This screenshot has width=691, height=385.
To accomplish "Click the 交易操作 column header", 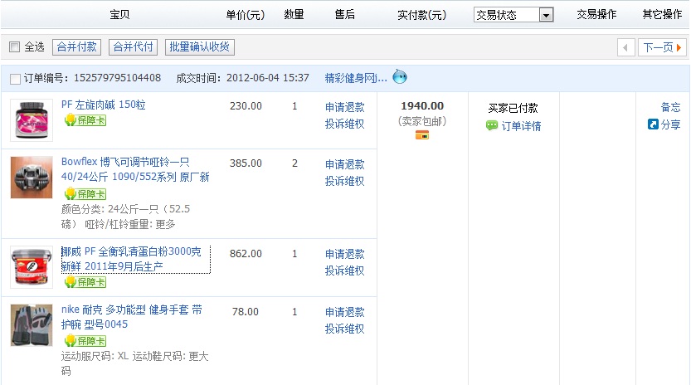I will (x=596, y=15).
